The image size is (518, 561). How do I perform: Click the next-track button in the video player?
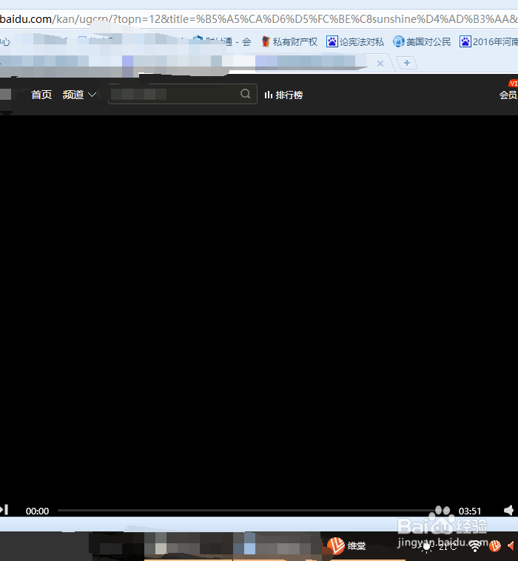click(x=4, y=510)
